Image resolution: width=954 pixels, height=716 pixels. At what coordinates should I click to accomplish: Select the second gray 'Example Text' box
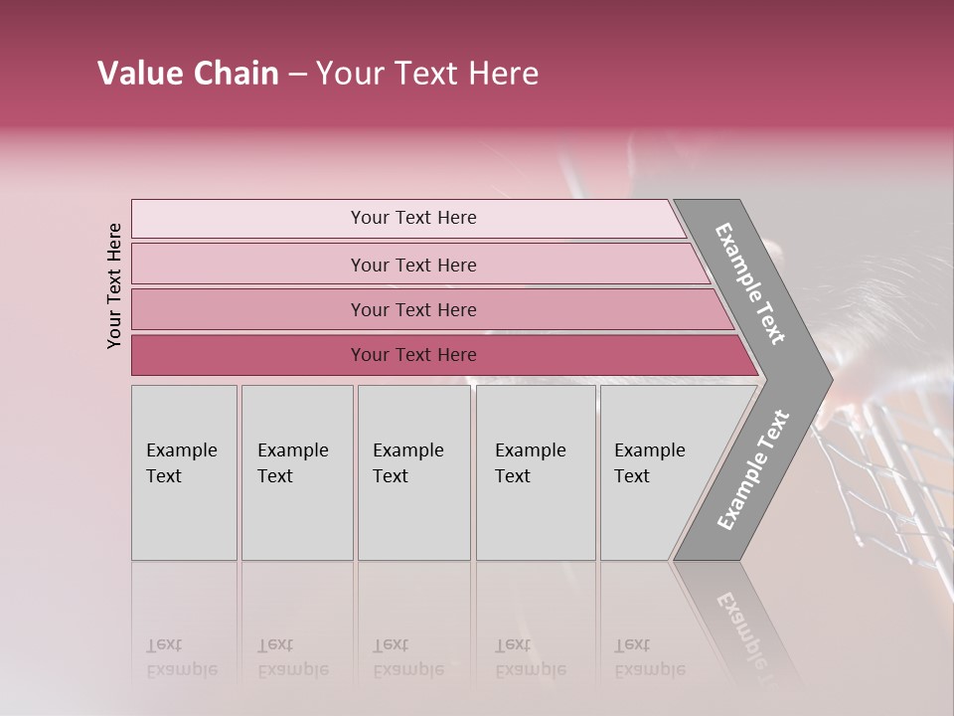click(297, 472)
